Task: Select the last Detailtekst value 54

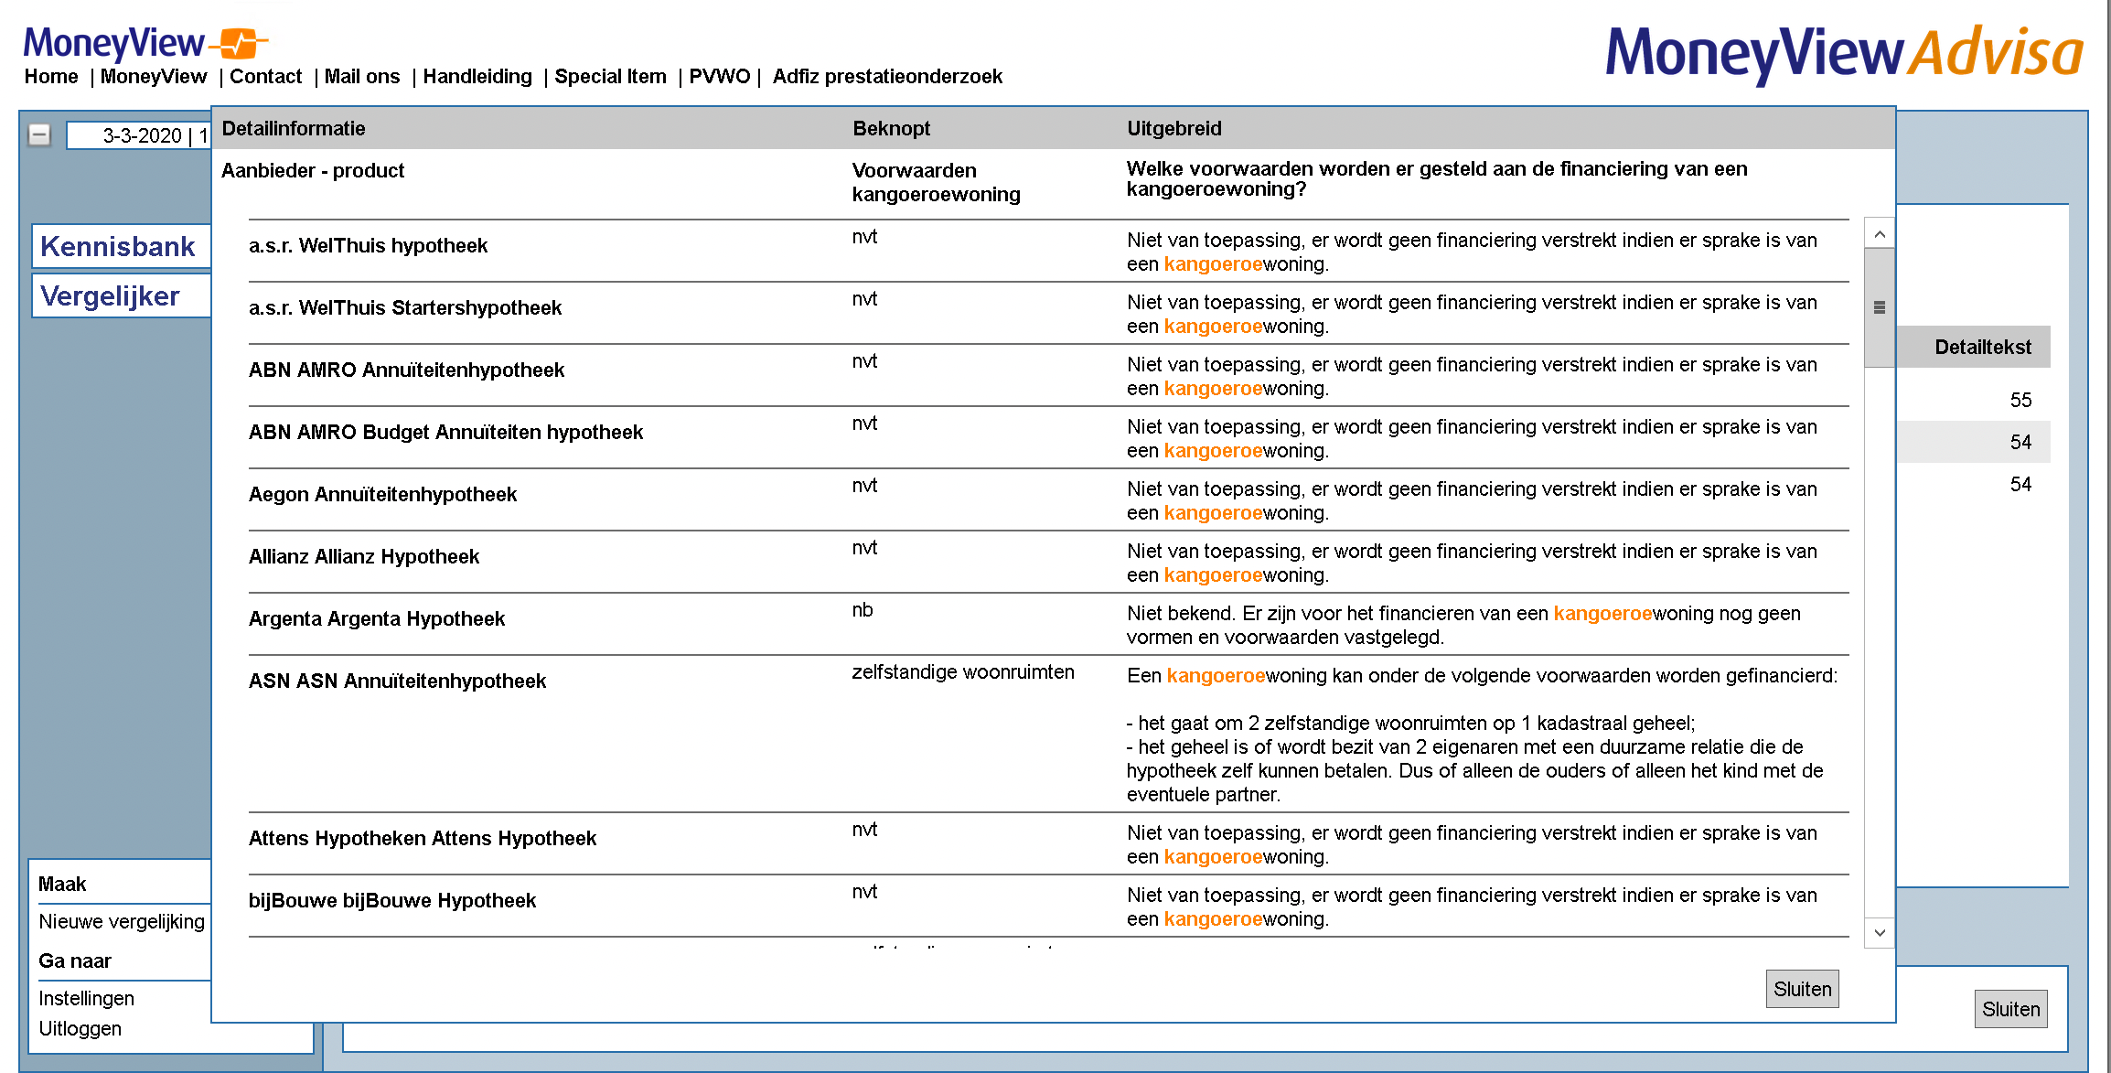Action: [2020, 484]
